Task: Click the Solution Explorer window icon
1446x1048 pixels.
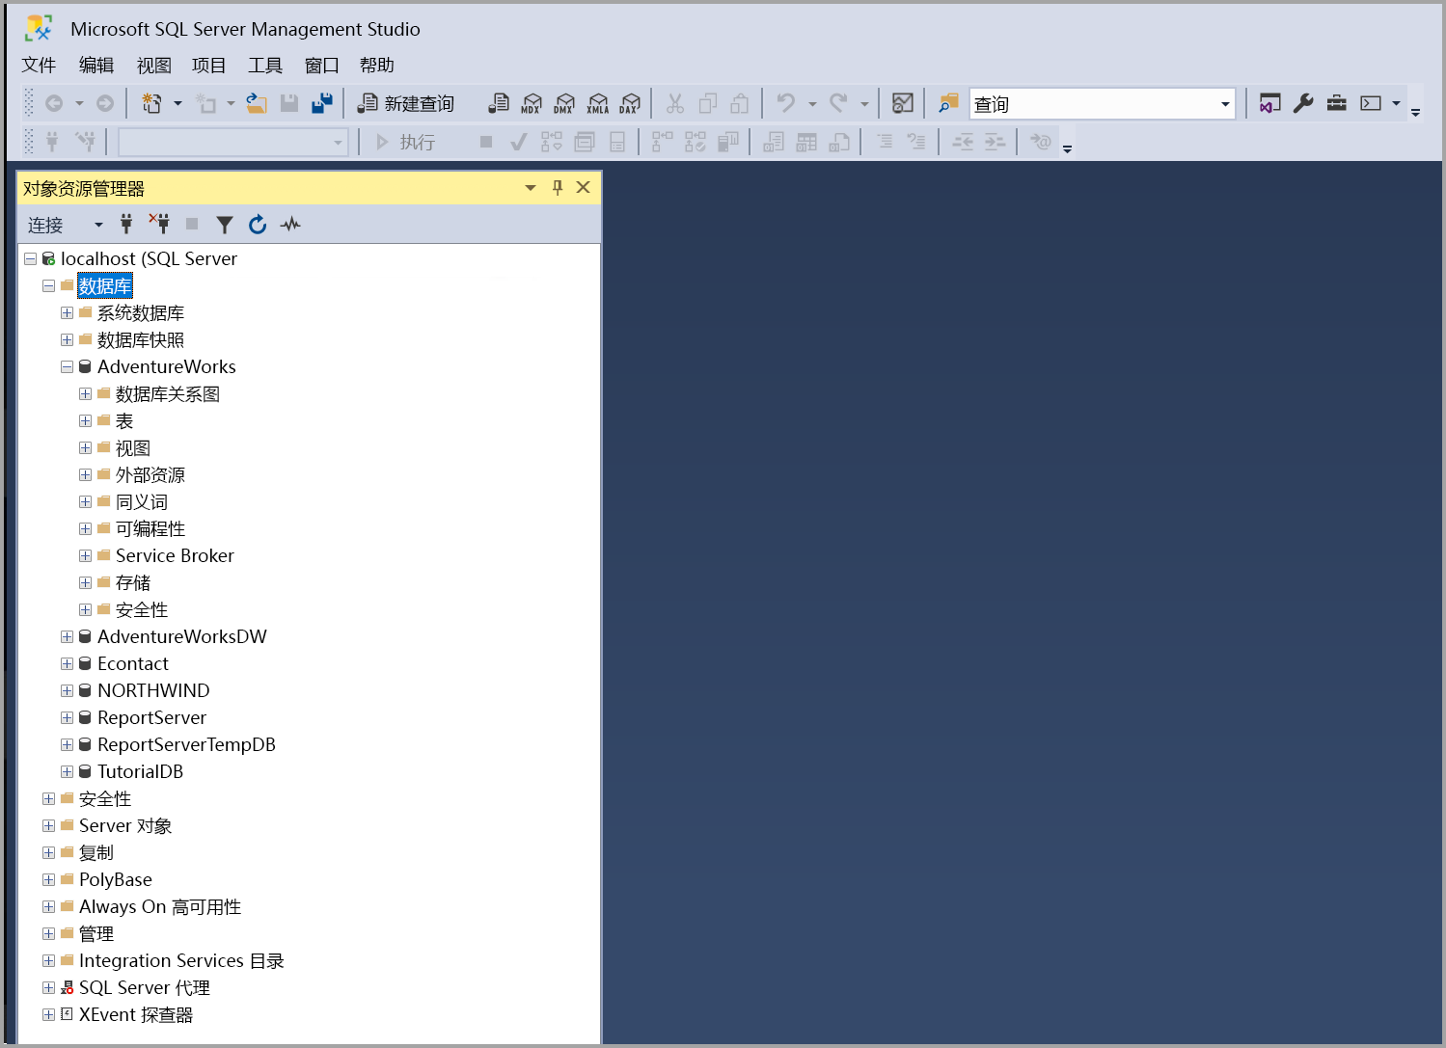Action: [1270, 103]
